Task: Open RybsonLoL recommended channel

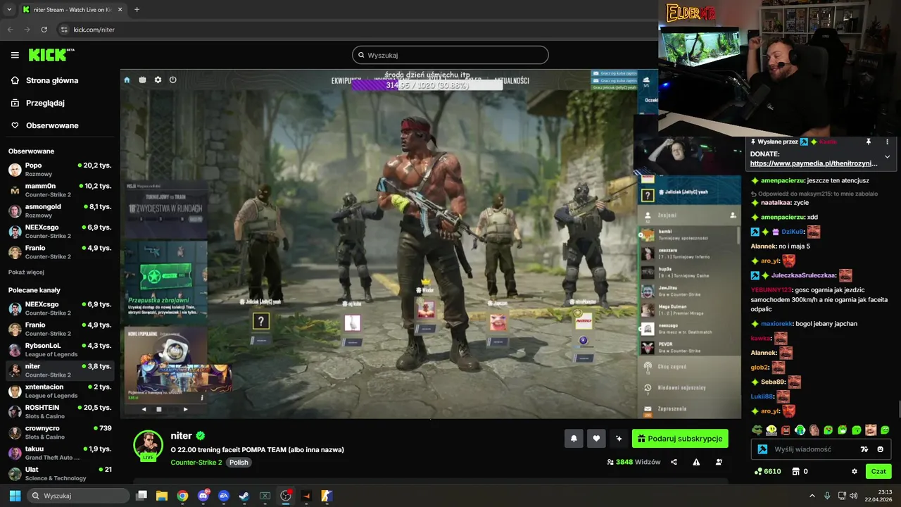Action: click(x=60, y=350)
